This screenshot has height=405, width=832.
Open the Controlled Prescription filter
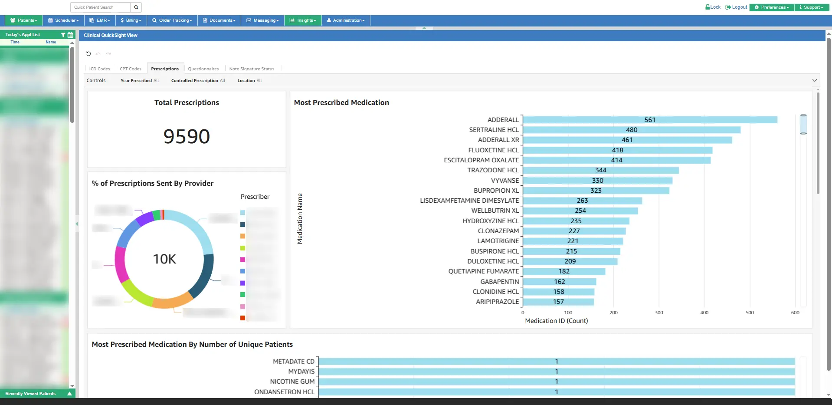(x=198, y=81)
